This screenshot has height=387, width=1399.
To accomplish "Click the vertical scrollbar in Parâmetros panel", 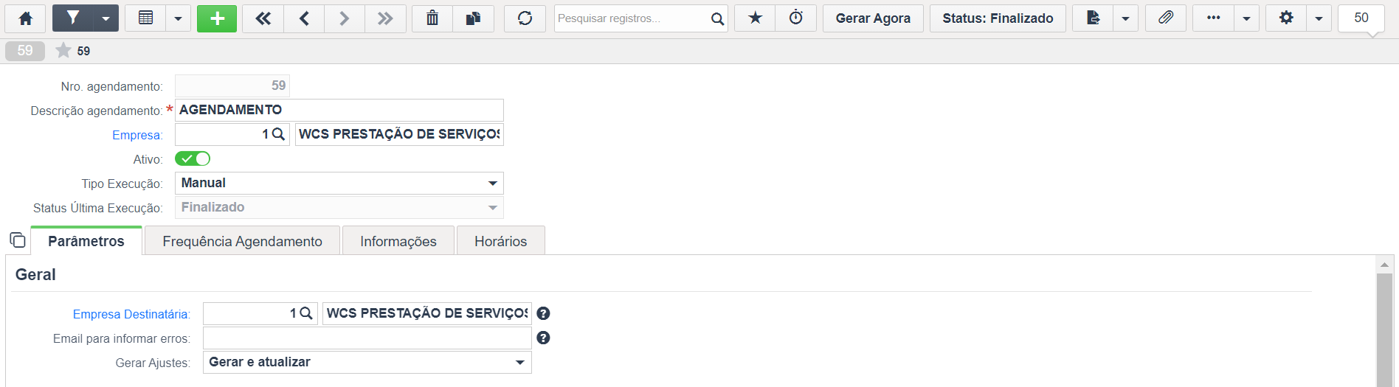I will click(1384, 324).
